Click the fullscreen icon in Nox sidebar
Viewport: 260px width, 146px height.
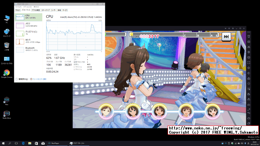coord(249,63)
